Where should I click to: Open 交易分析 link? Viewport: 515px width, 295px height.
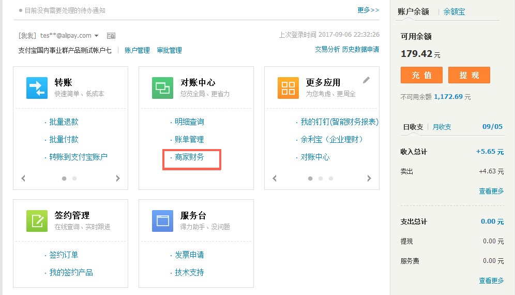click(x=327, y=49)
